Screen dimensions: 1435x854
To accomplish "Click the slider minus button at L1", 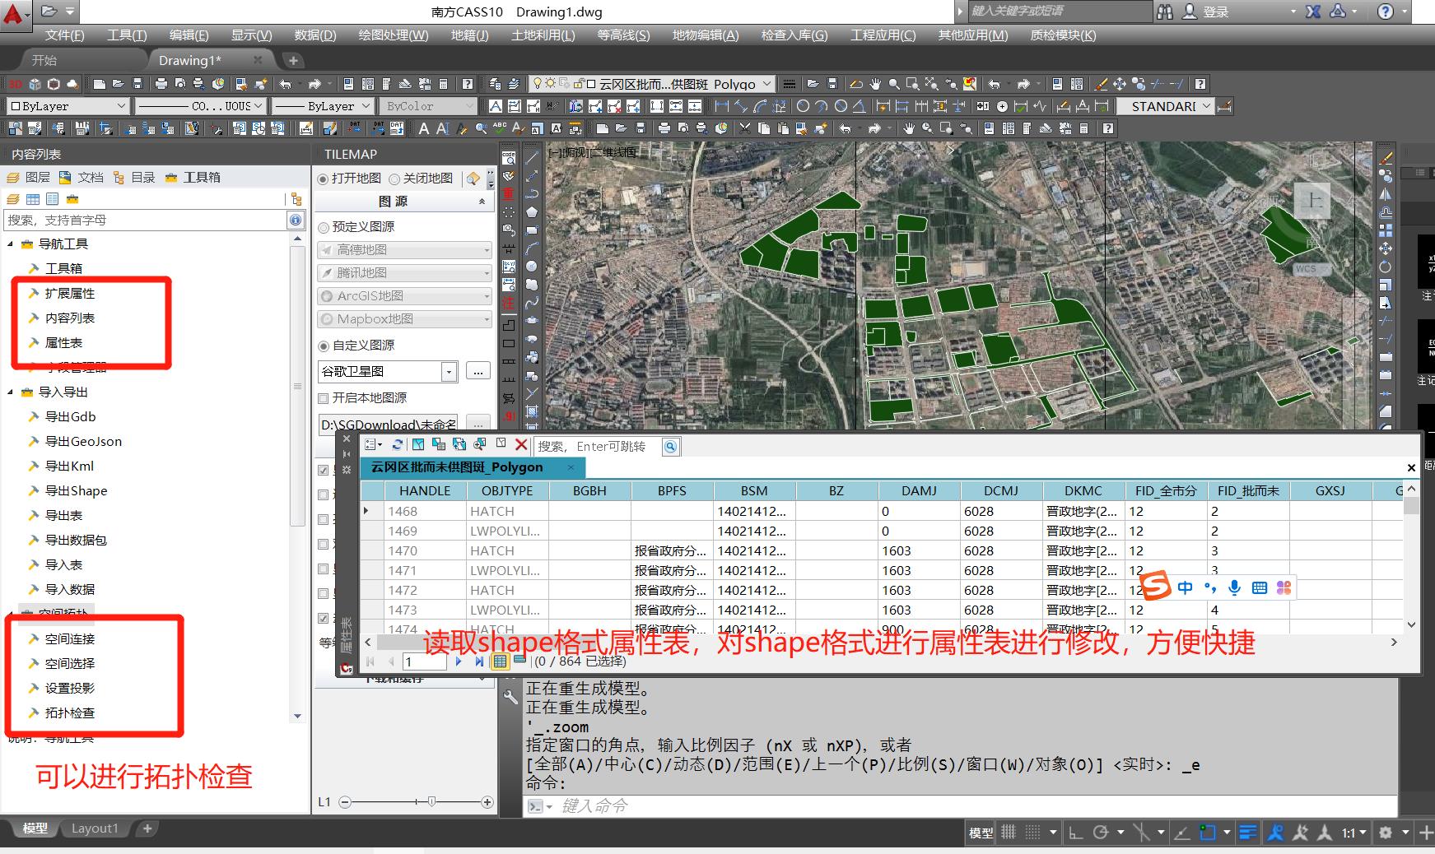I will 345,802.
